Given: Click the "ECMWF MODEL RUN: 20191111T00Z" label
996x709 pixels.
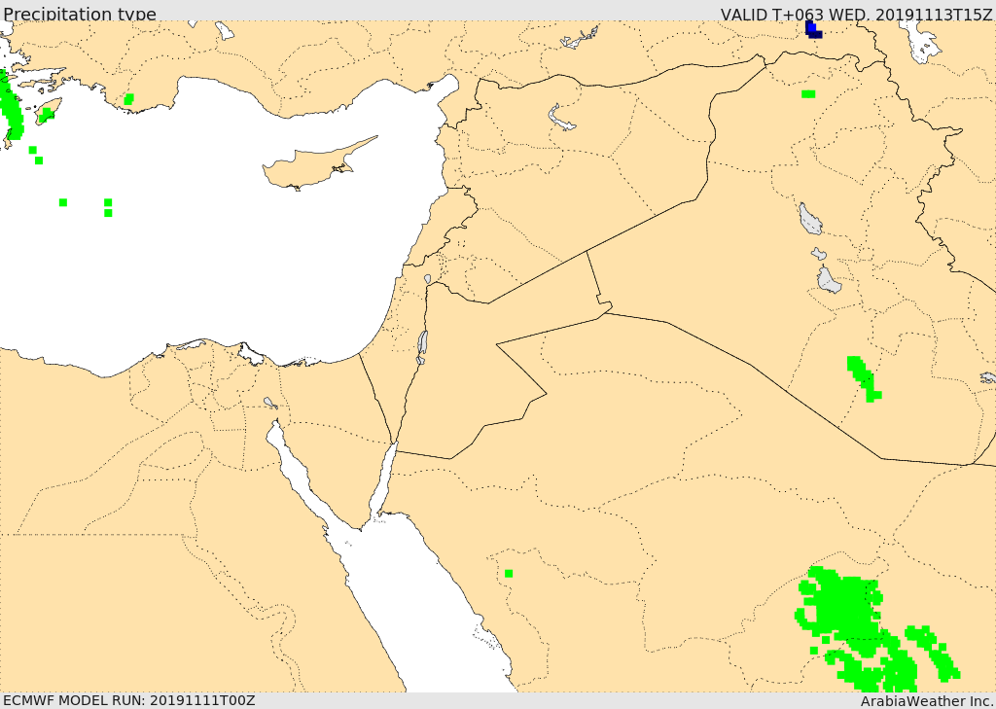Looking at the screenshot, I should tap(129, 700).
